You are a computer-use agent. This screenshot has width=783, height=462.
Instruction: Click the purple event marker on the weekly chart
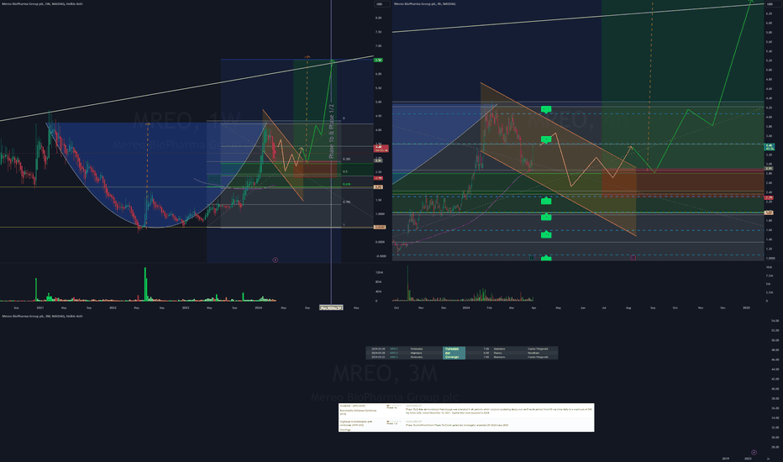pyautogui.click(x=276, y=260)
